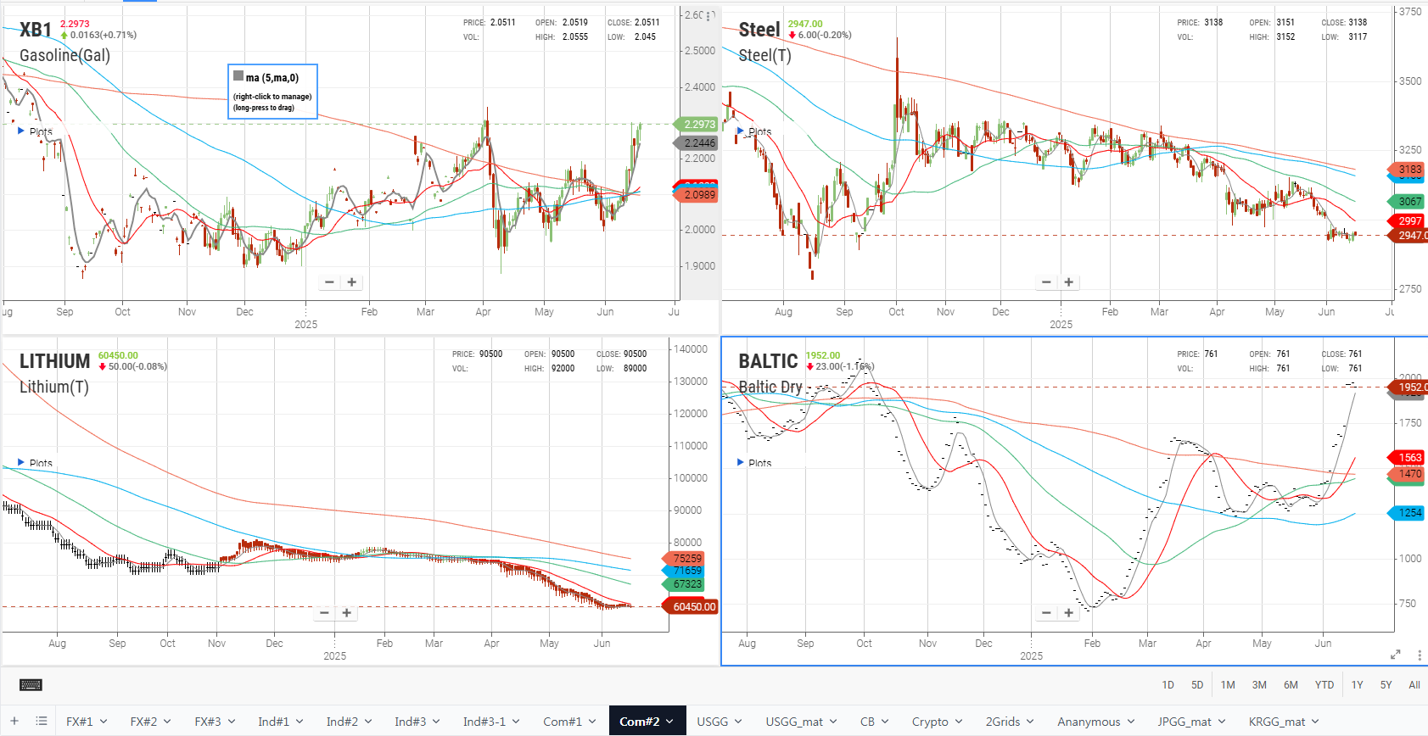
Task: Click the XB1 symbol title
Action: (36, 30)
